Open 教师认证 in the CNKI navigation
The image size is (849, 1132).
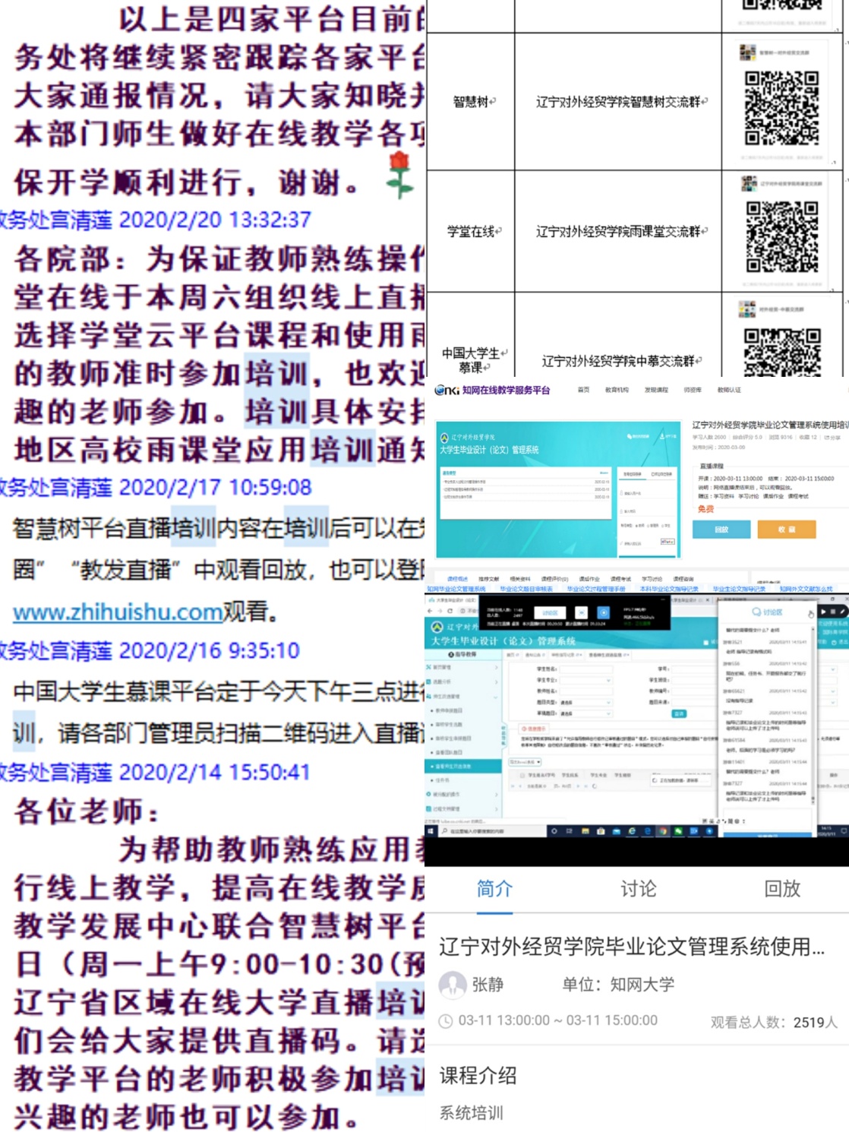(729, 390)
